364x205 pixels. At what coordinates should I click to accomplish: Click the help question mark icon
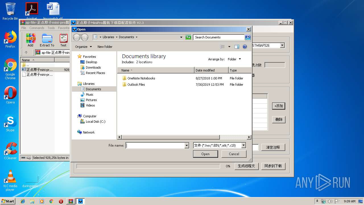click(245, 47)
